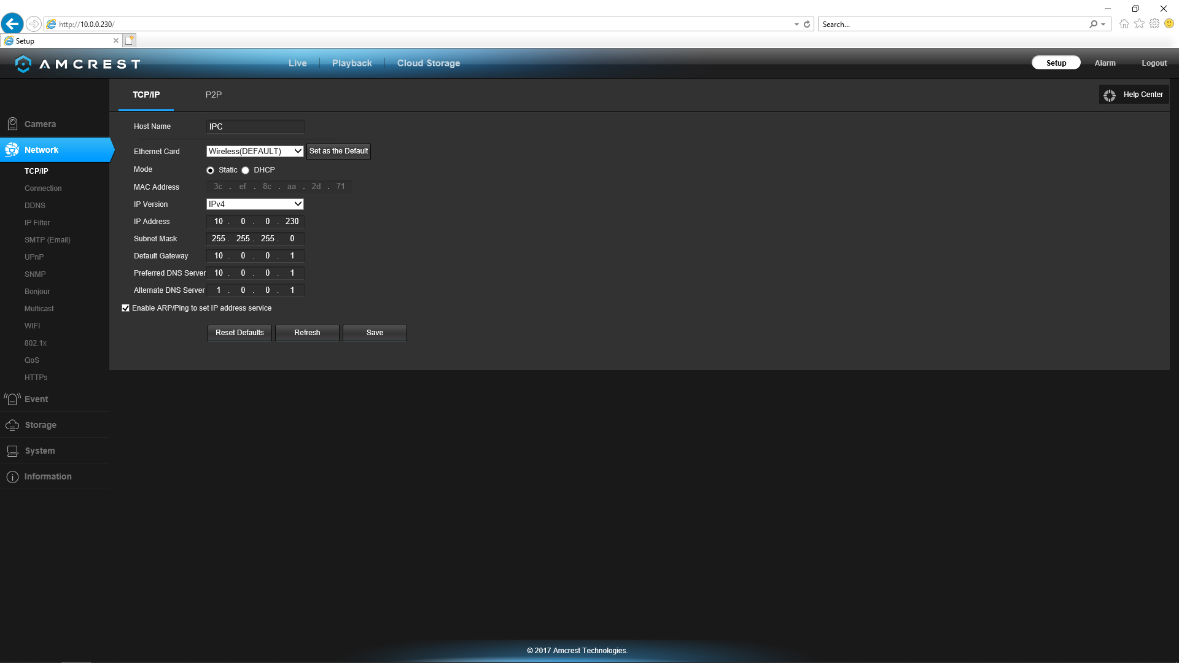The width and height of the screenshot is (1179, 663).
Task: Click the Host Name input field
Action: tap(255, 126)
